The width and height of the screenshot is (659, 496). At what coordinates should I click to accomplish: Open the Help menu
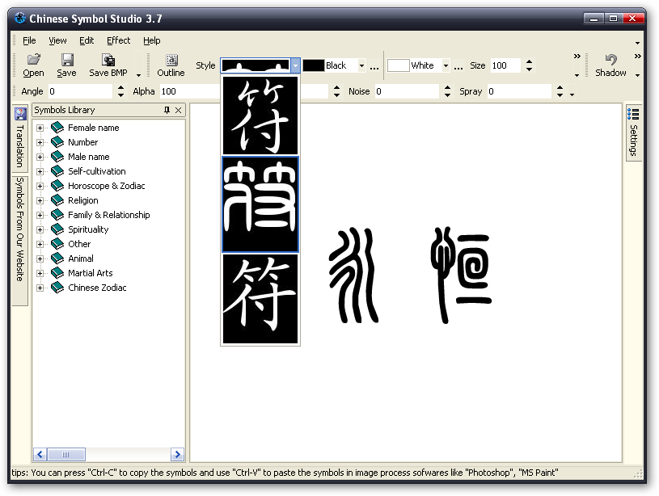coord(152,40)
